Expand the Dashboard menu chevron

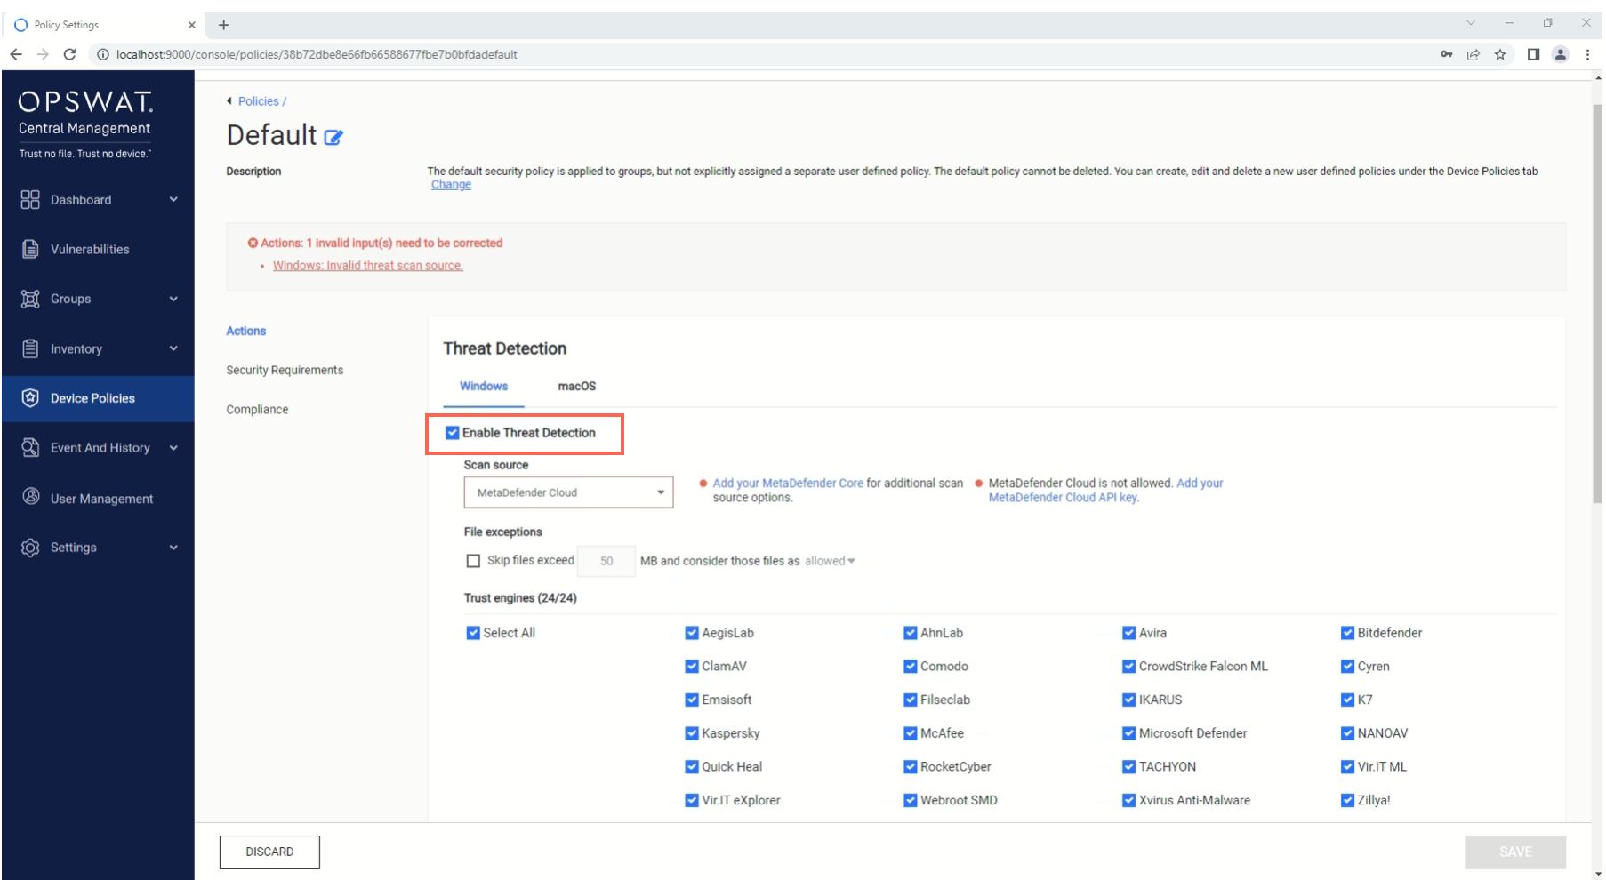click(174, 199)
